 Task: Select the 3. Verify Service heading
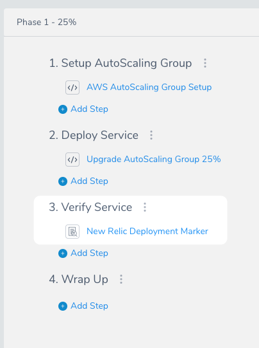click(90, 207)
